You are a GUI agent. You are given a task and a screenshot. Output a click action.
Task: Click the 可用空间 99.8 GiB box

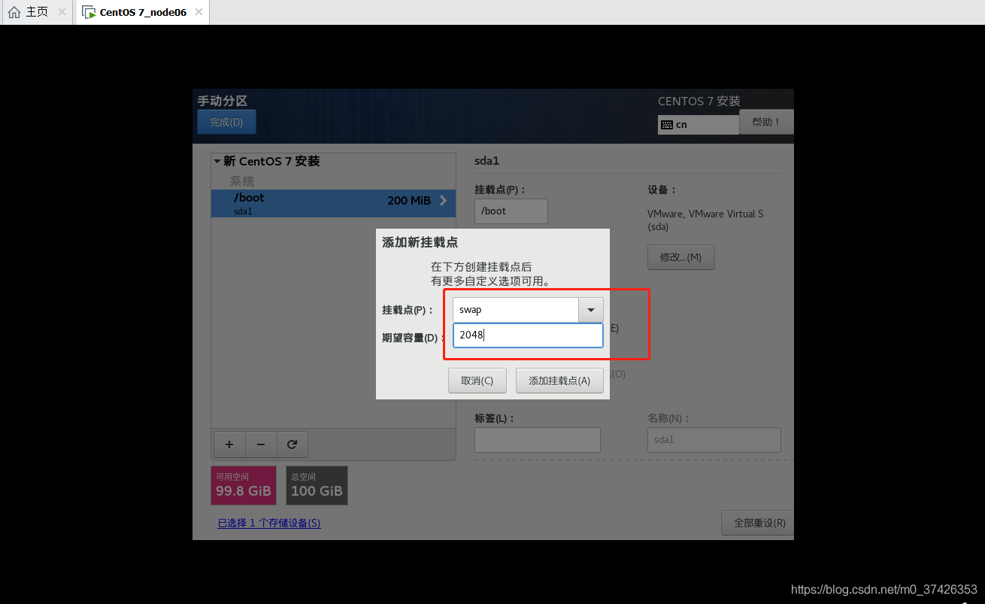point(244,485)
